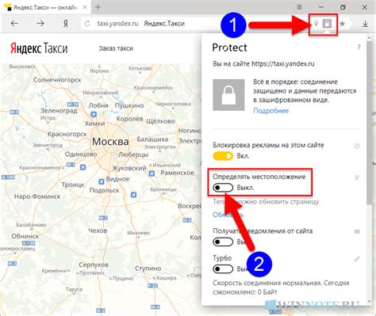Click the Яндекс Такси logo
Image resolution: width=376 pixels, height=316 pixels.
(39, 48)
